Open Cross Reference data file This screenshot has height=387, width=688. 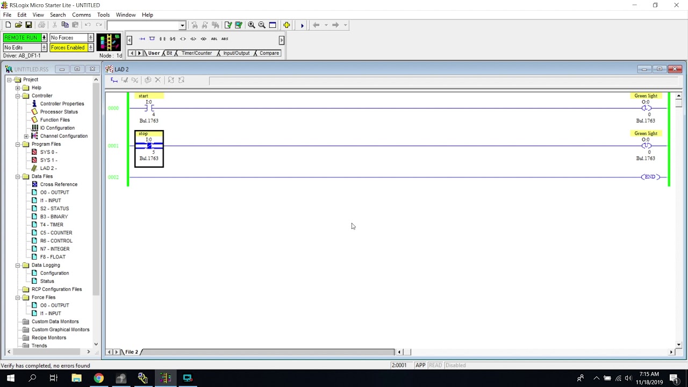pyautogui.click(x=59, y=184)
